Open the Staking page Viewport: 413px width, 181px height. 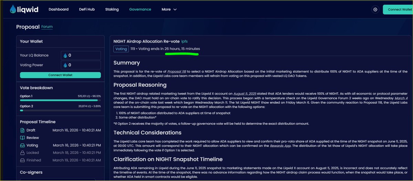113,9
